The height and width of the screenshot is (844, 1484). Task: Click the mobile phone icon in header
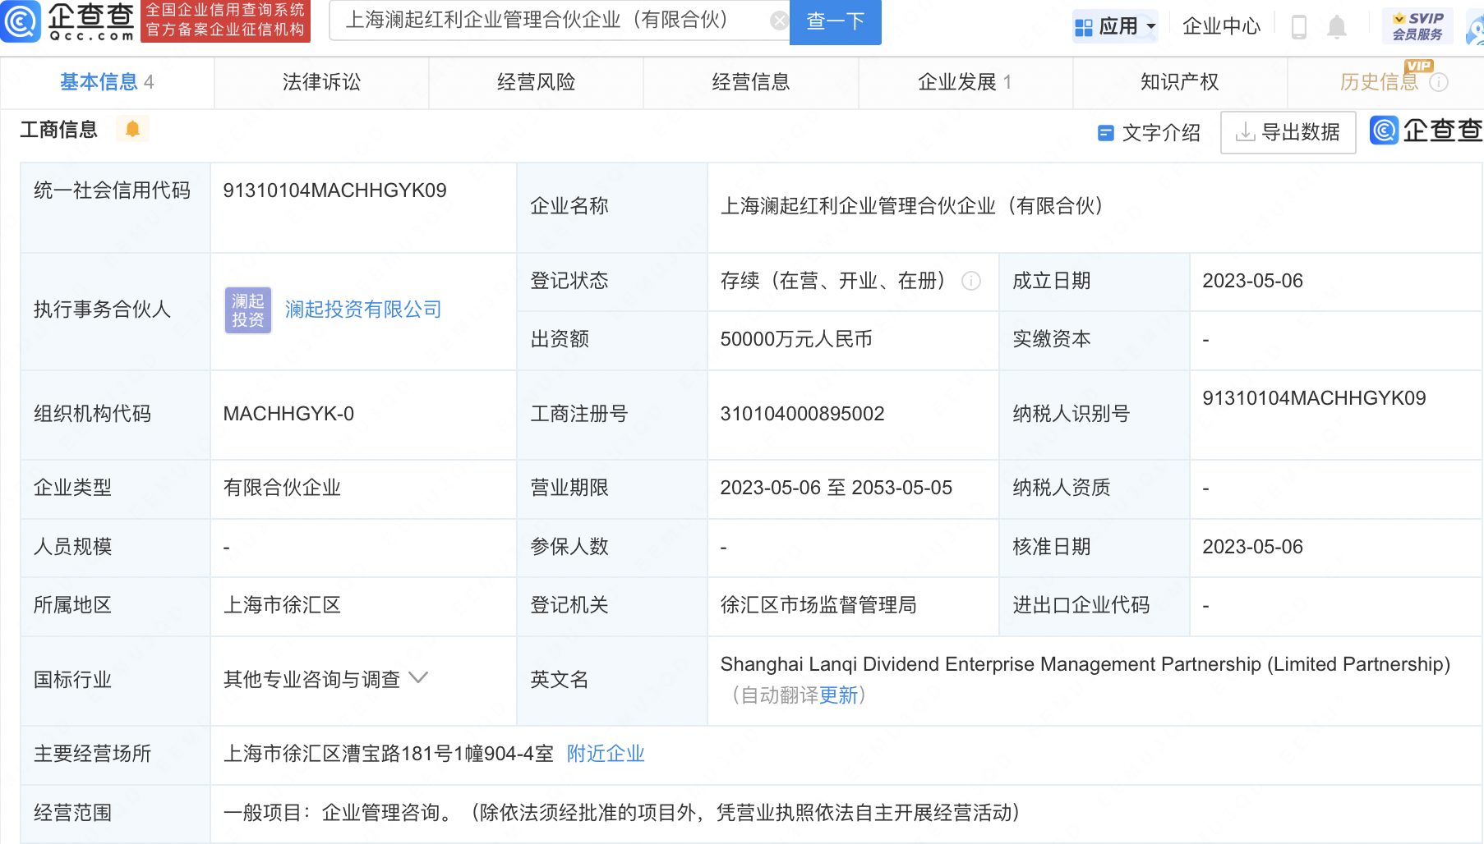[x=1299, y=27]
